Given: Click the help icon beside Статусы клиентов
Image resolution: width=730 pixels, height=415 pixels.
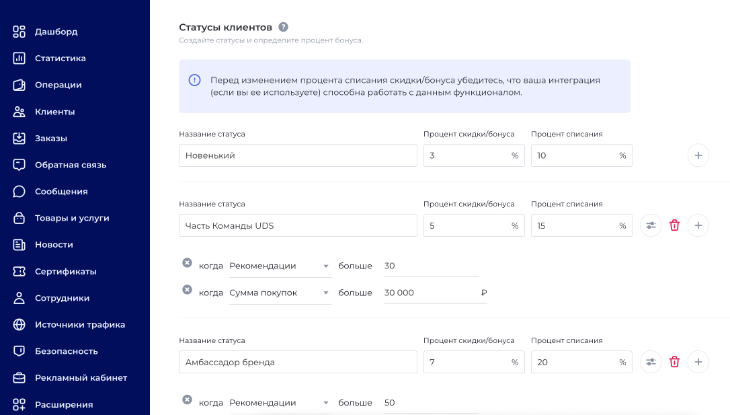Looking at the screenshot, I should click(x=284, y=27).
